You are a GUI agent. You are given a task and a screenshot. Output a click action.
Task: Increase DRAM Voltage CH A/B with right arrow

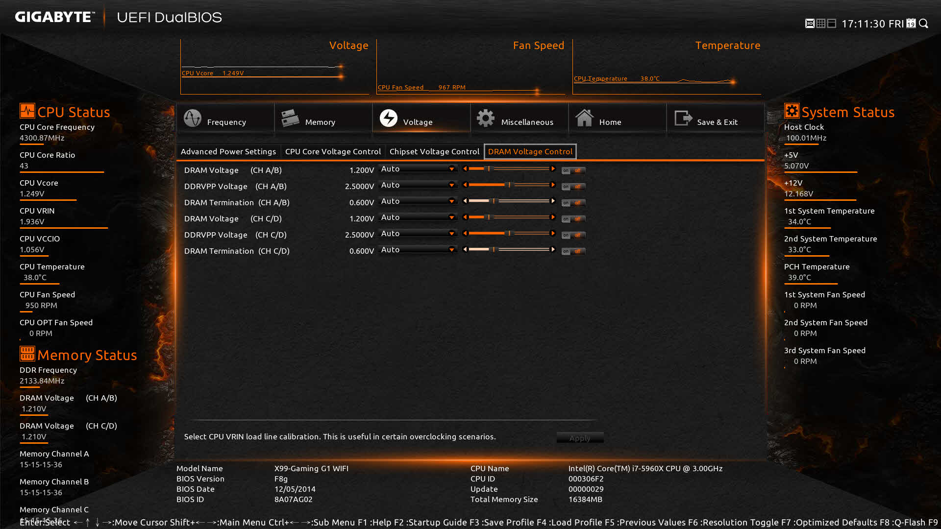coord(553,169)
